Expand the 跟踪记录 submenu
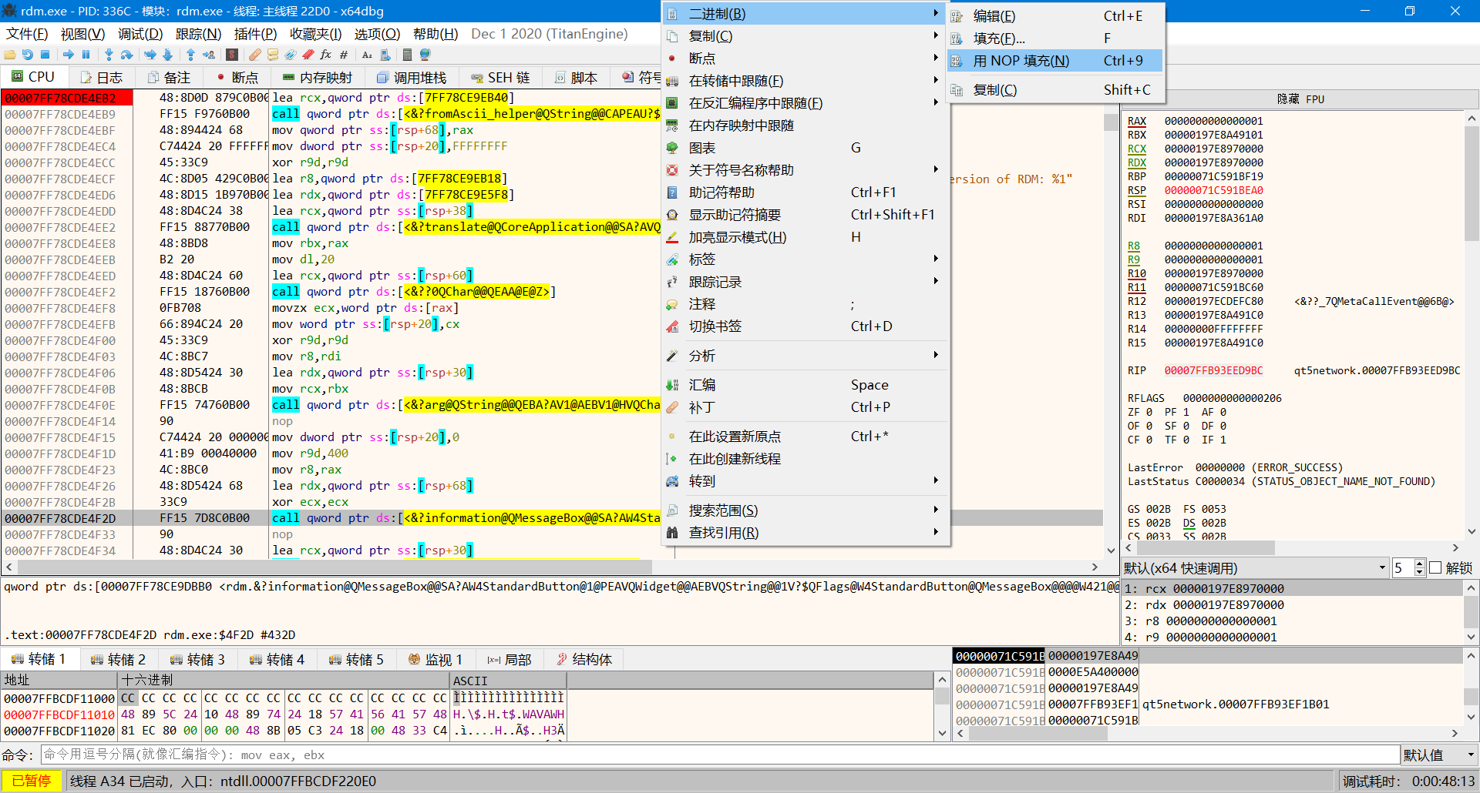The image size is (1480, 793). click(x=804, y=282)
